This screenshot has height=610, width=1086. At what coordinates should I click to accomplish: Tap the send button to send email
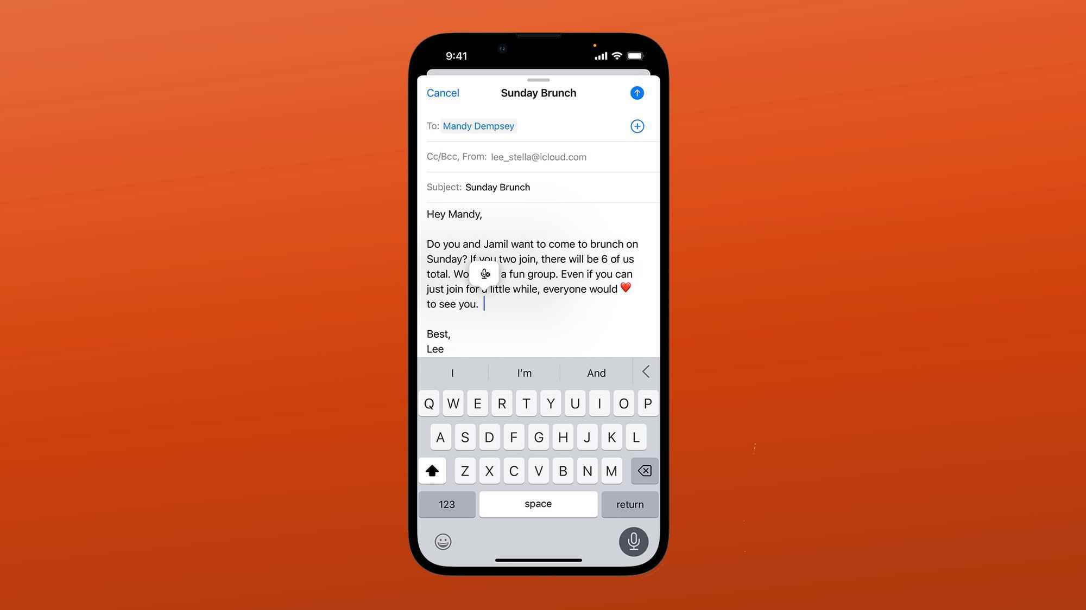(x=636, y=92)
